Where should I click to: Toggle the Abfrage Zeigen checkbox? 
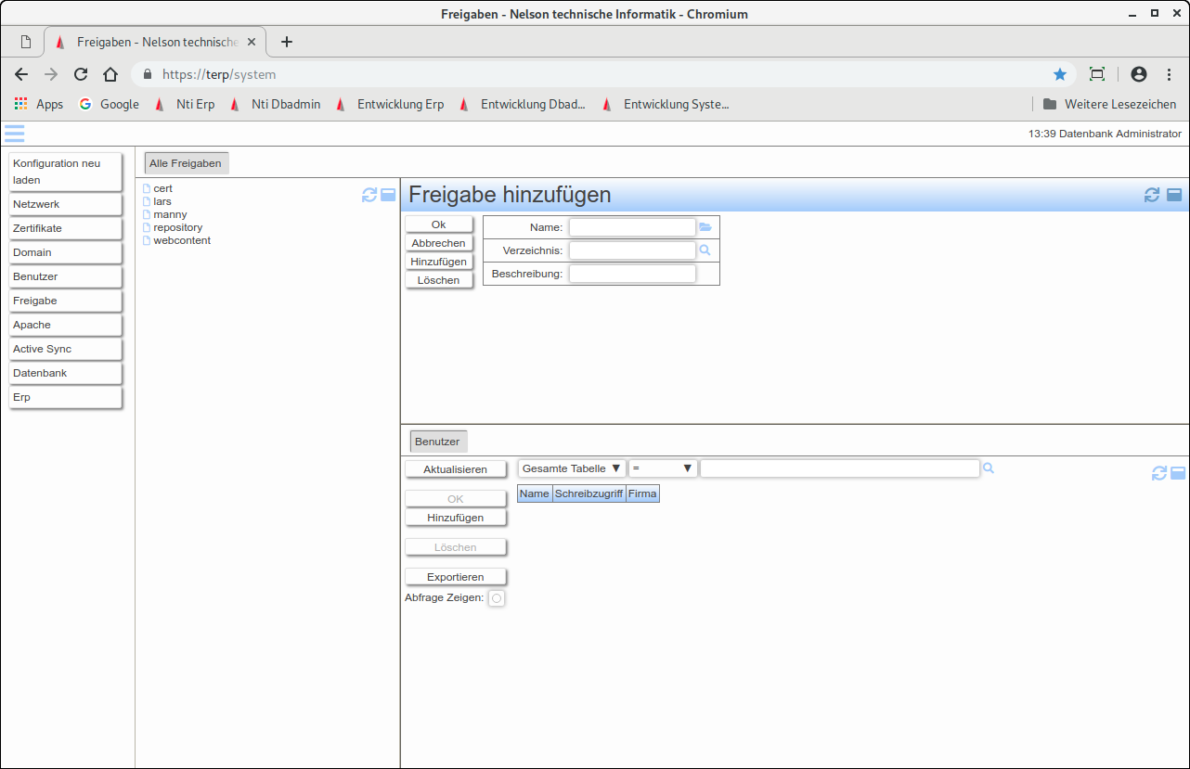tap(497, 598)
